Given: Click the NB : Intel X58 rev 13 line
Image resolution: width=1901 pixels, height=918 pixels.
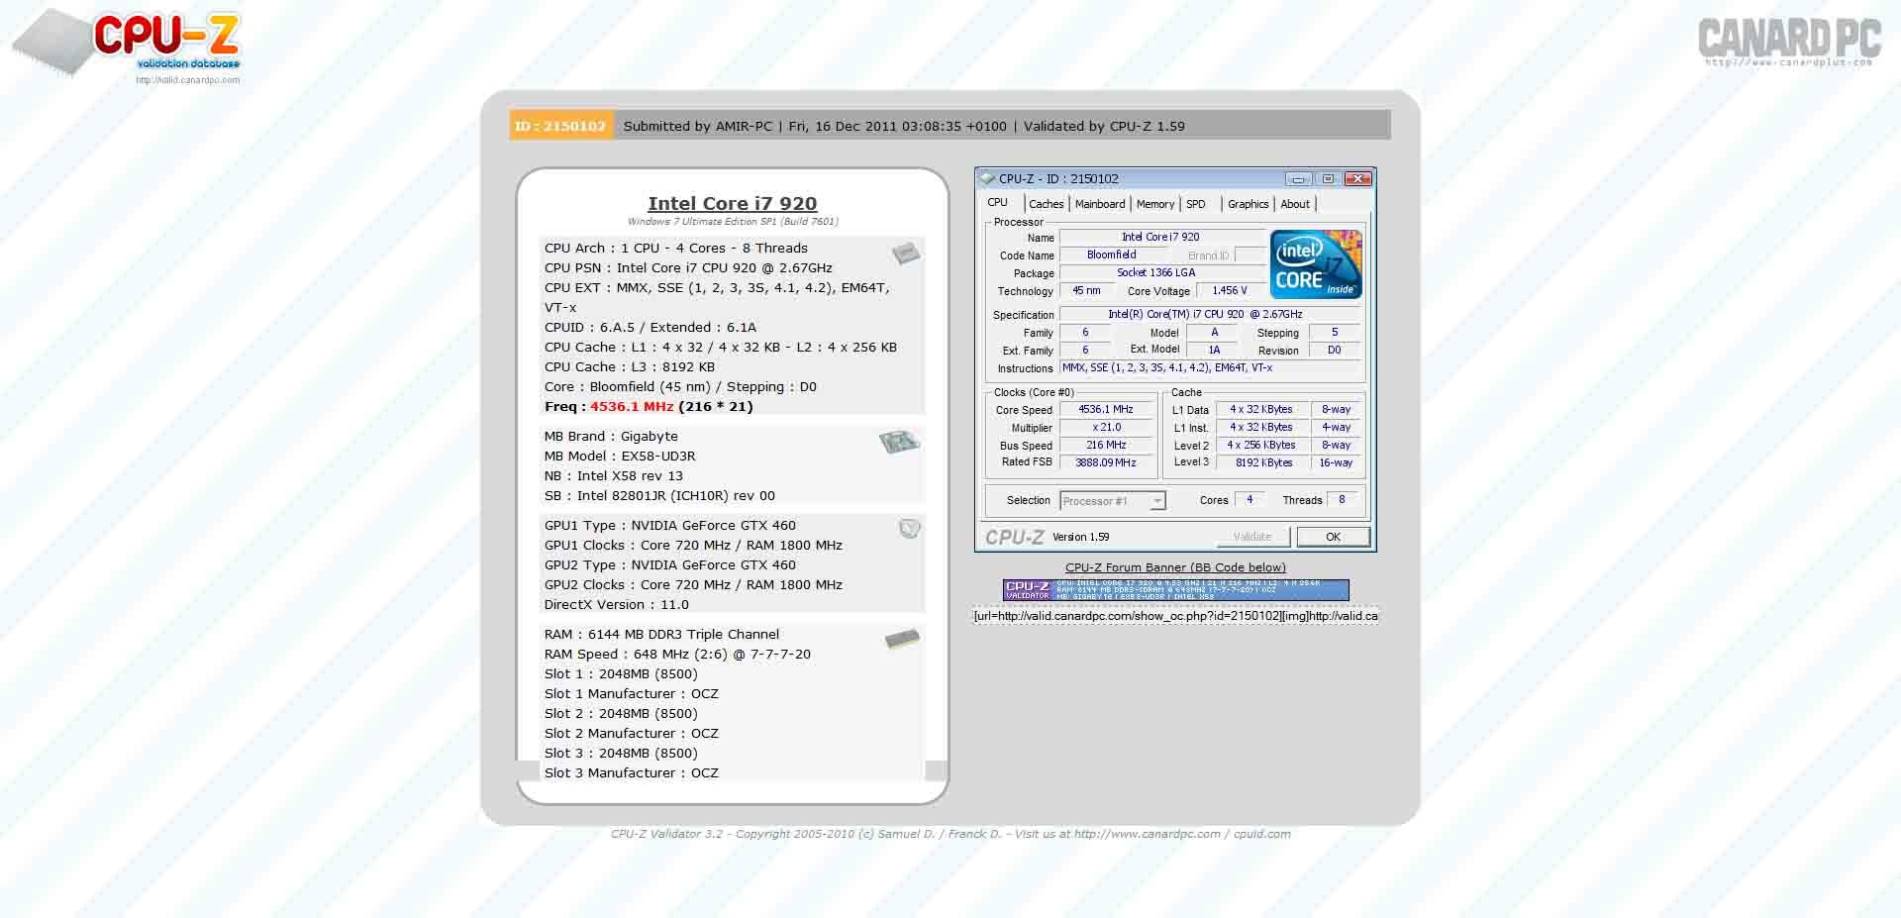Looking at the screenshot, I should tap(614, 475).
